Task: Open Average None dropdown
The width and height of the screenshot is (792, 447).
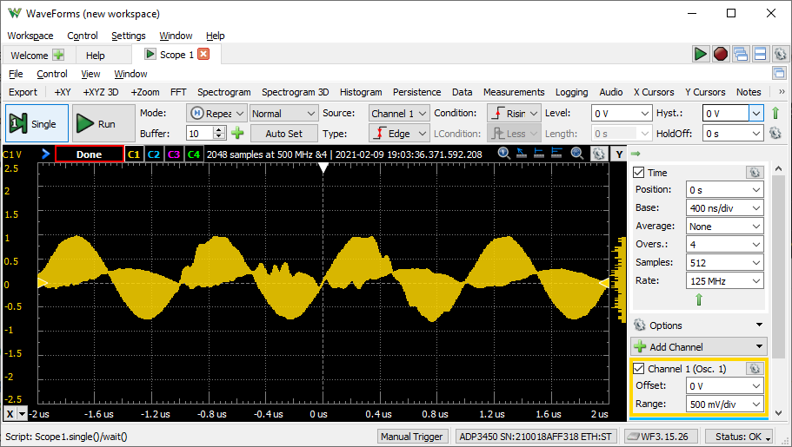Action: [x=725, y=226]
